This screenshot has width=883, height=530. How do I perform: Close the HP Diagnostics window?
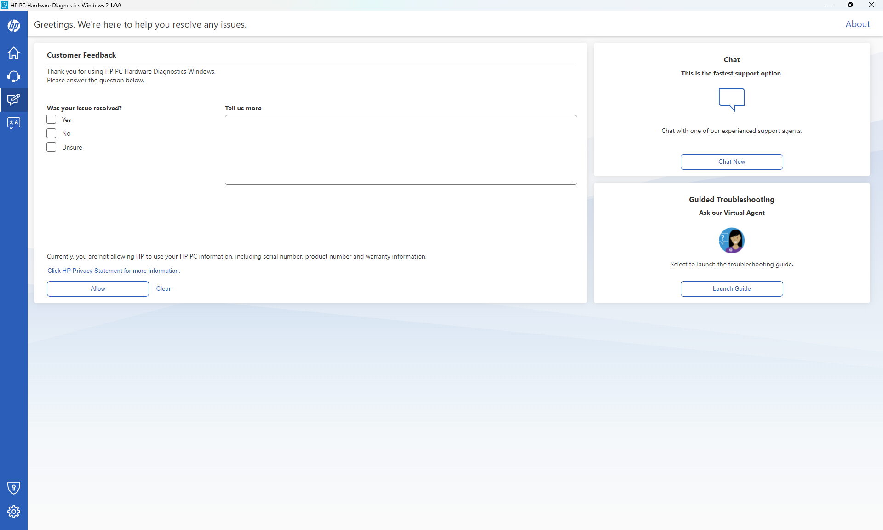pos(872,5)
